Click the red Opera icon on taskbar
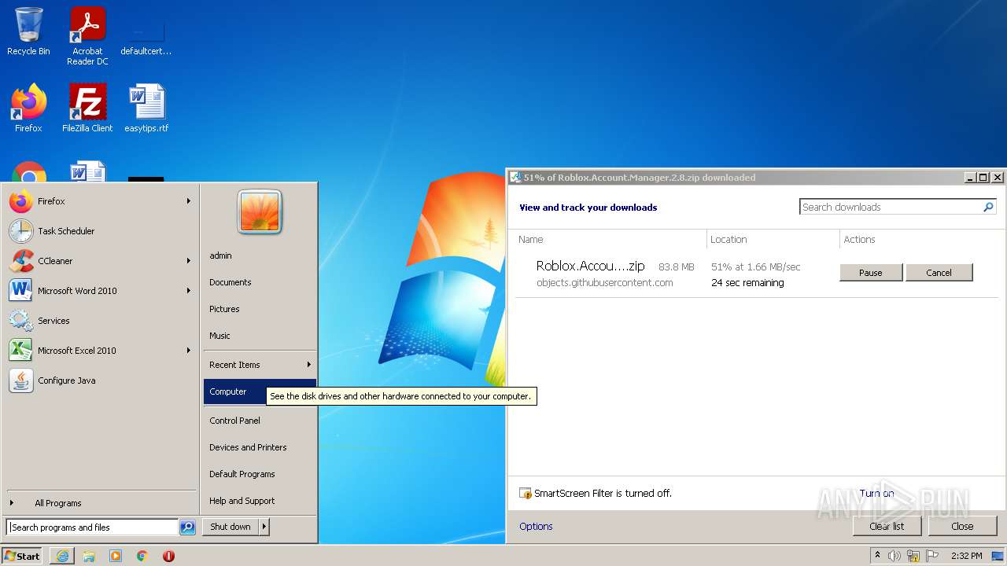 [168, 556]
